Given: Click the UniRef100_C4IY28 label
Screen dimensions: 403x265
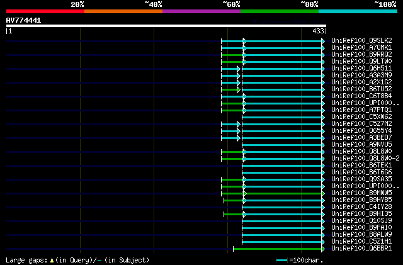Looking at the screenshot, I should tap(361, 207).
